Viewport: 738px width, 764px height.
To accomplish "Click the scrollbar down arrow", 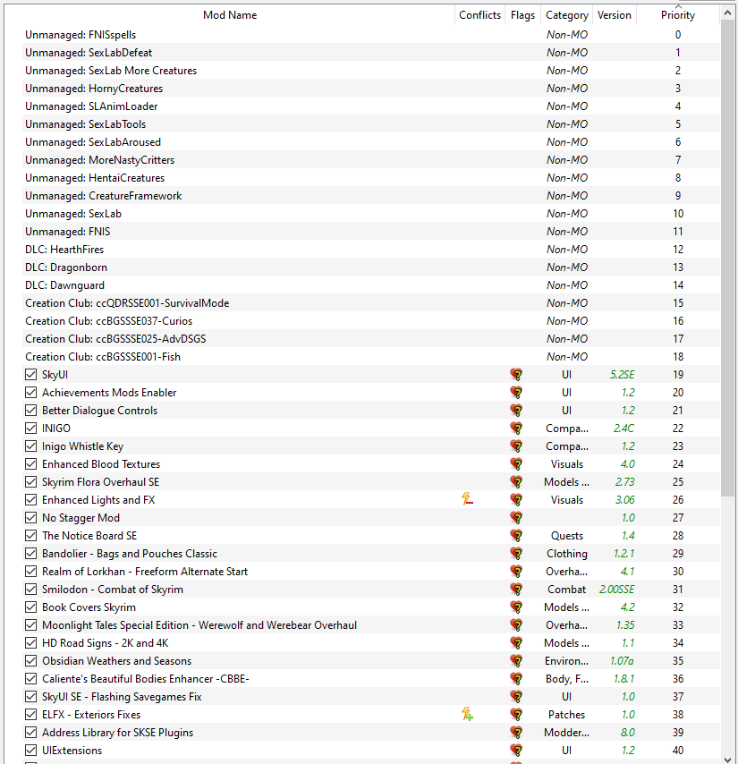I will tap(728, 760).
